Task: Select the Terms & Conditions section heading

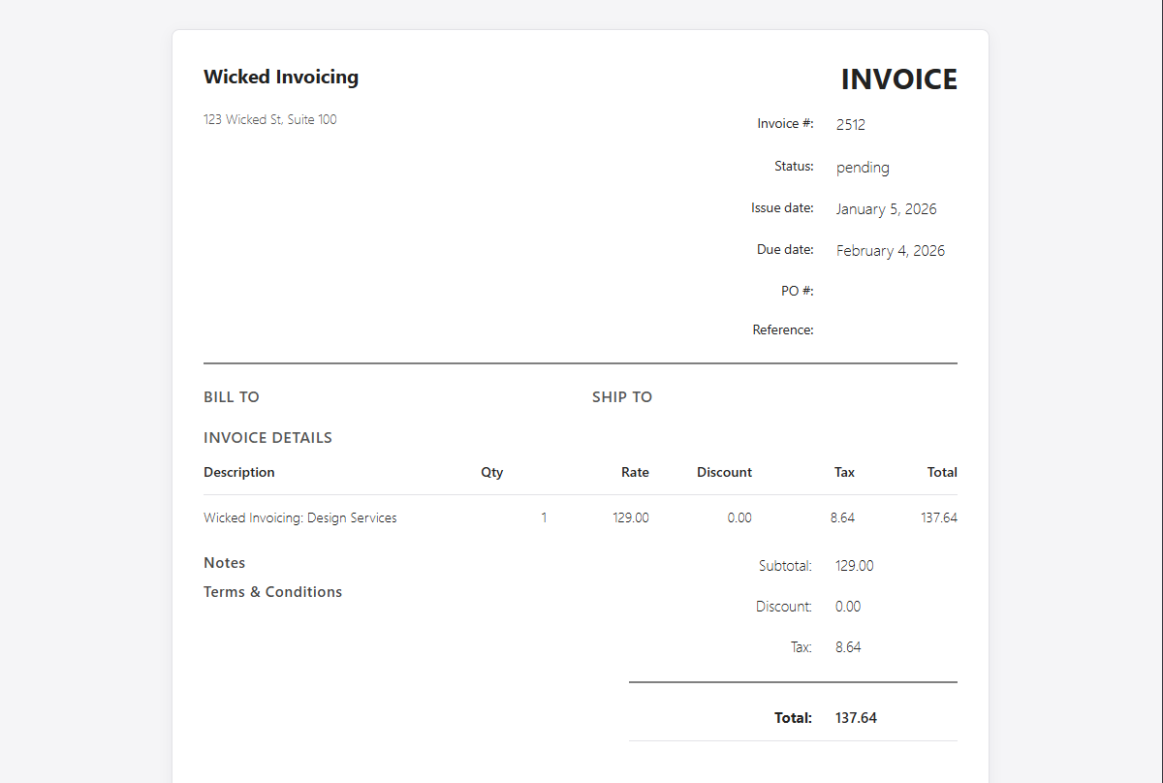Action: [x=272, y=591]
